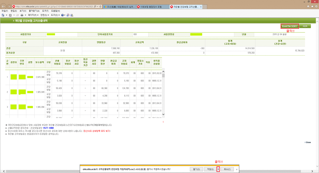Open the 페이지(P) dropdown in command bar
The image size is (319, 173).
33,15
